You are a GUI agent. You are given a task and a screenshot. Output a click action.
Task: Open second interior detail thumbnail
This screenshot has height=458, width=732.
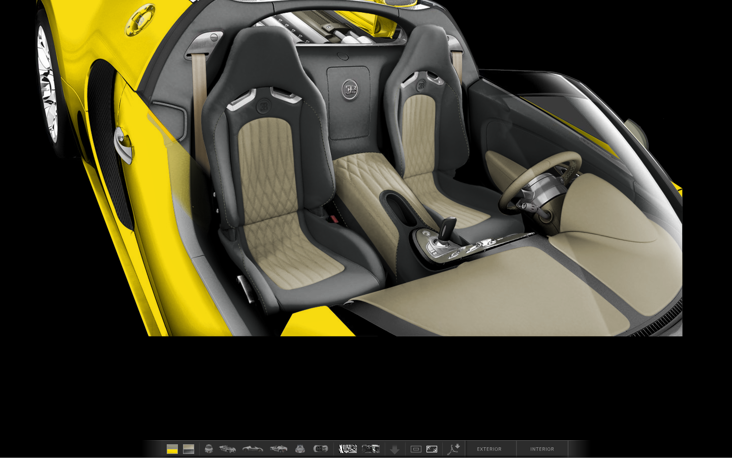pos(371,449)
